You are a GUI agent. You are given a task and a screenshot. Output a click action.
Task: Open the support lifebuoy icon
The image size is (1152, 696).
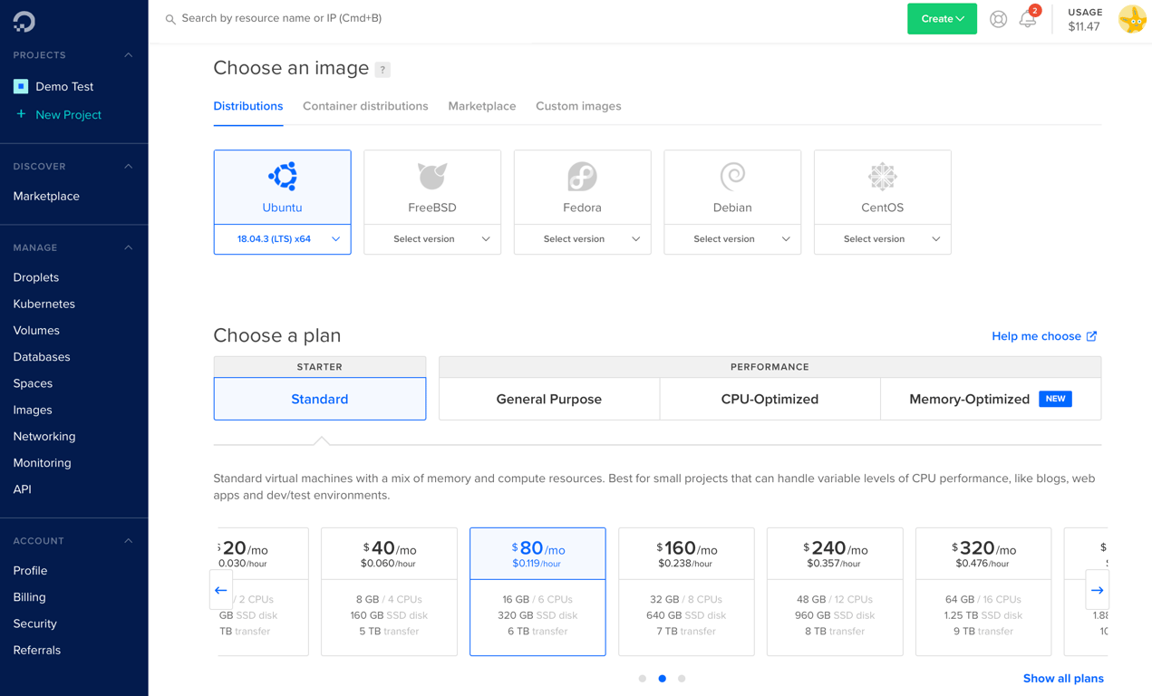pos(998,19)
